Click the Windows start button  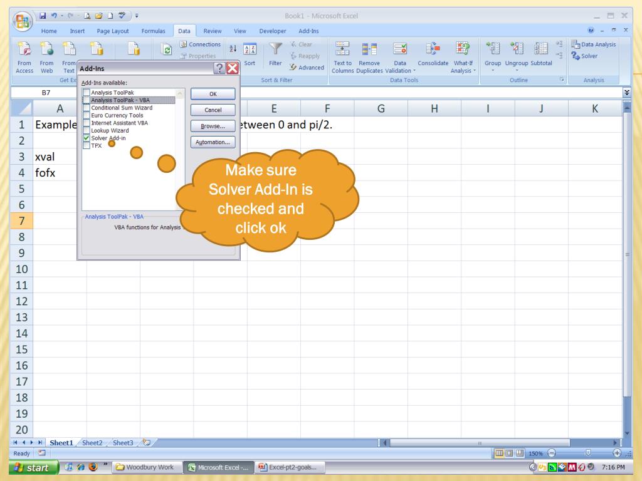[34, 467]
